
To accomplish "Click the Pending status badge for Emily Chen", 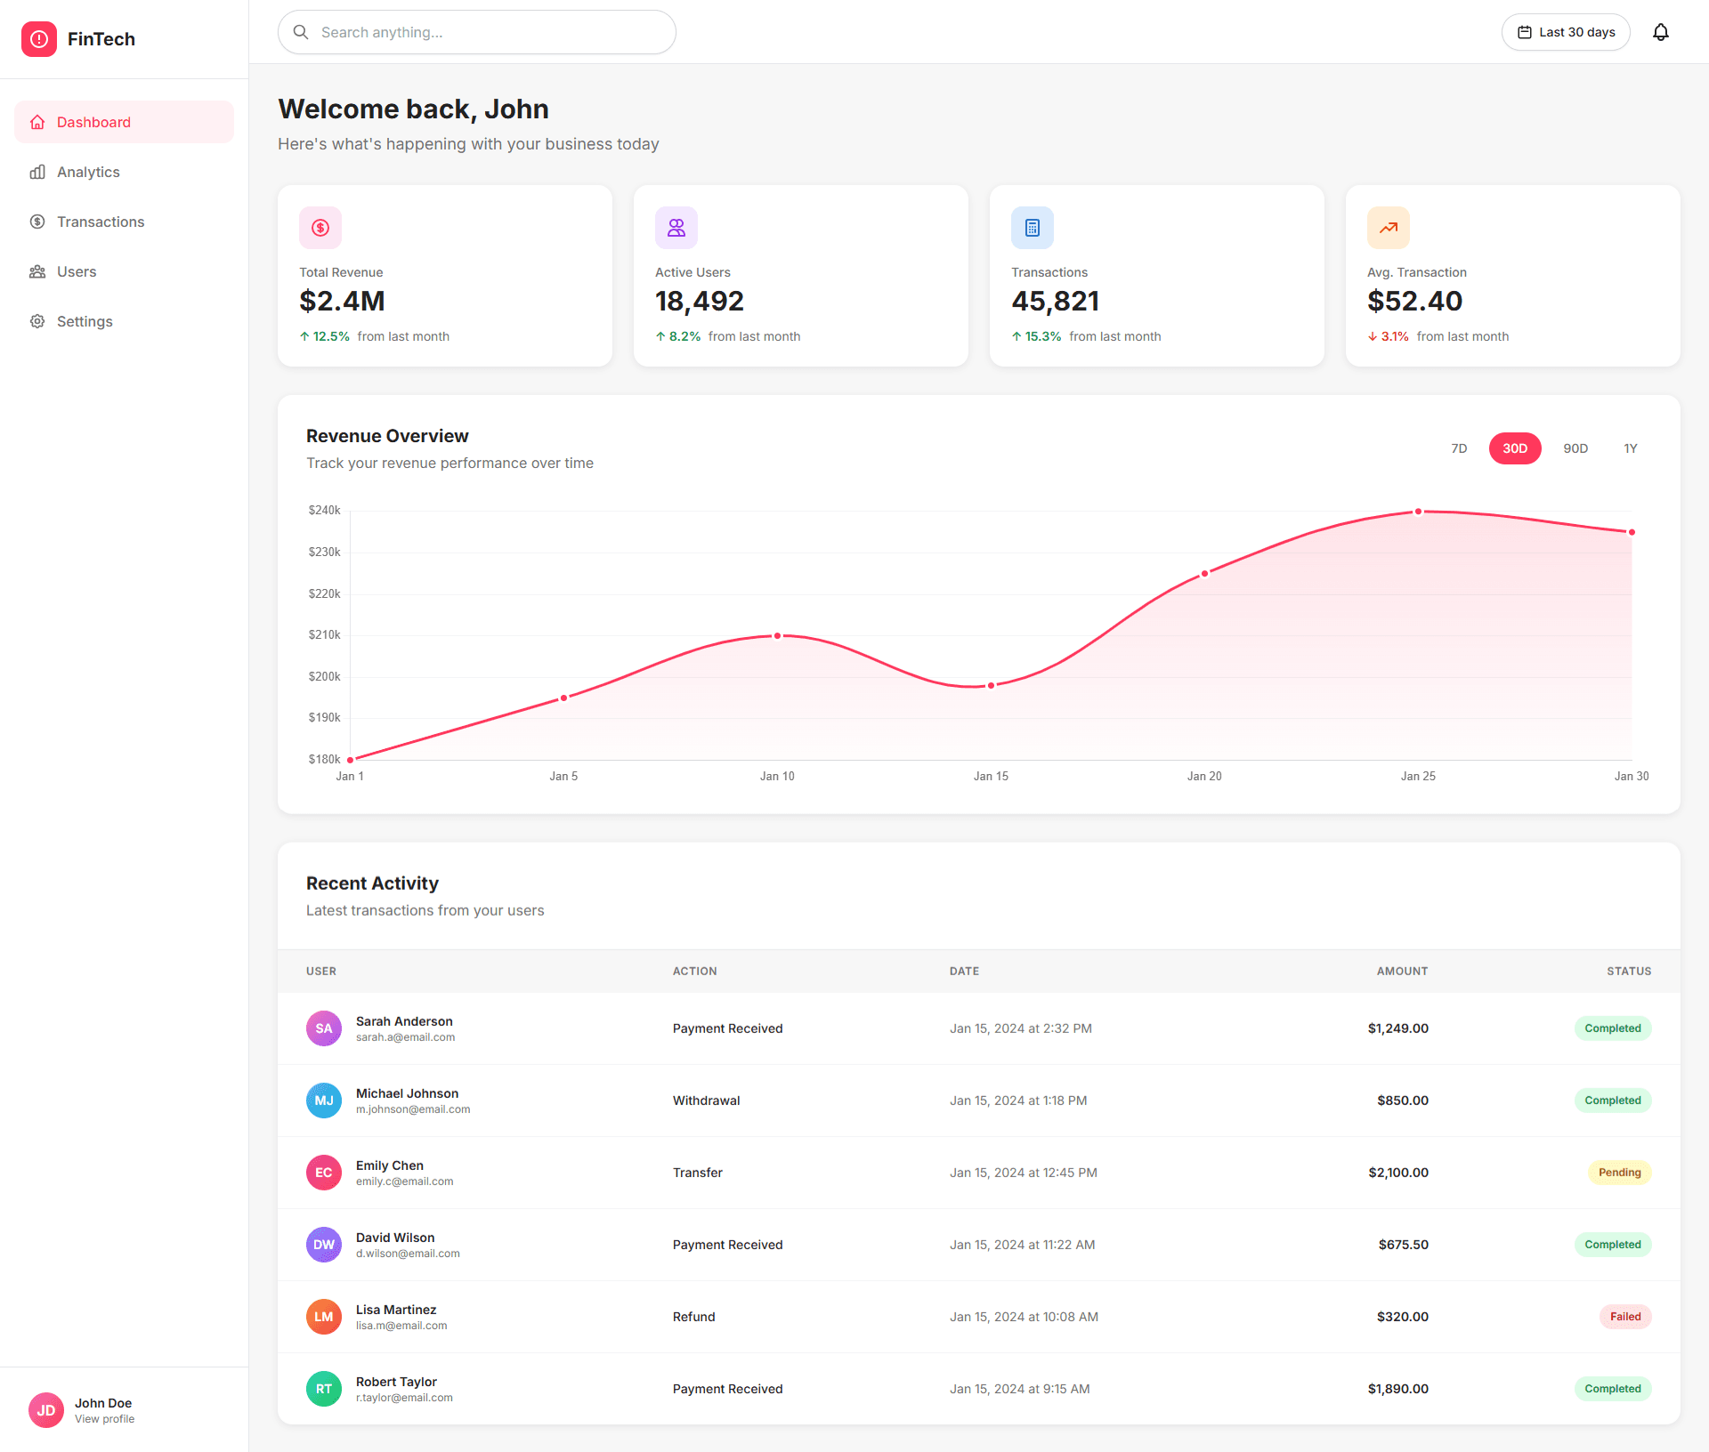I will [x=1619, y=1173].
